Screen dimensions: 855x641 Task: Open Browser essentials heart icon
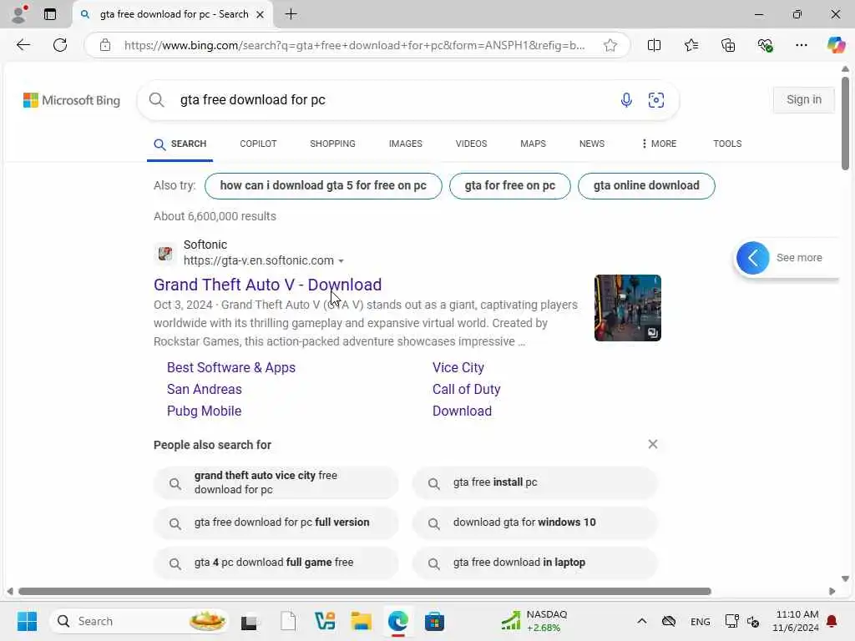coord(765,45)
